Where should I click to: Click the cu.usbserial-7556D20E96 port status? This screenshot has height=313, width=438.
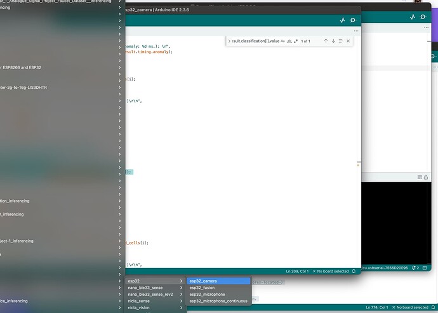click(385, 268)
